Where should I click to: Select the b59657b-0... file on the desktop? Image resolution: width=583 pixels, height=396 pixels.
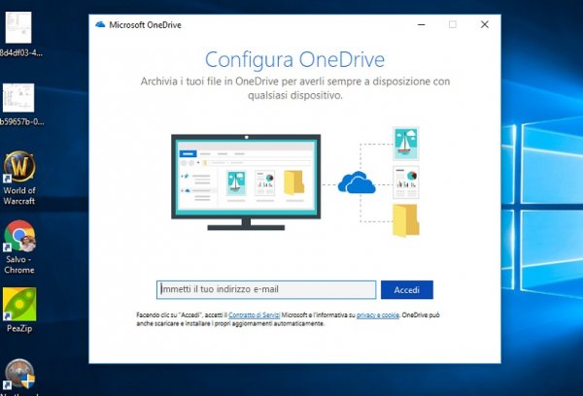19,105
